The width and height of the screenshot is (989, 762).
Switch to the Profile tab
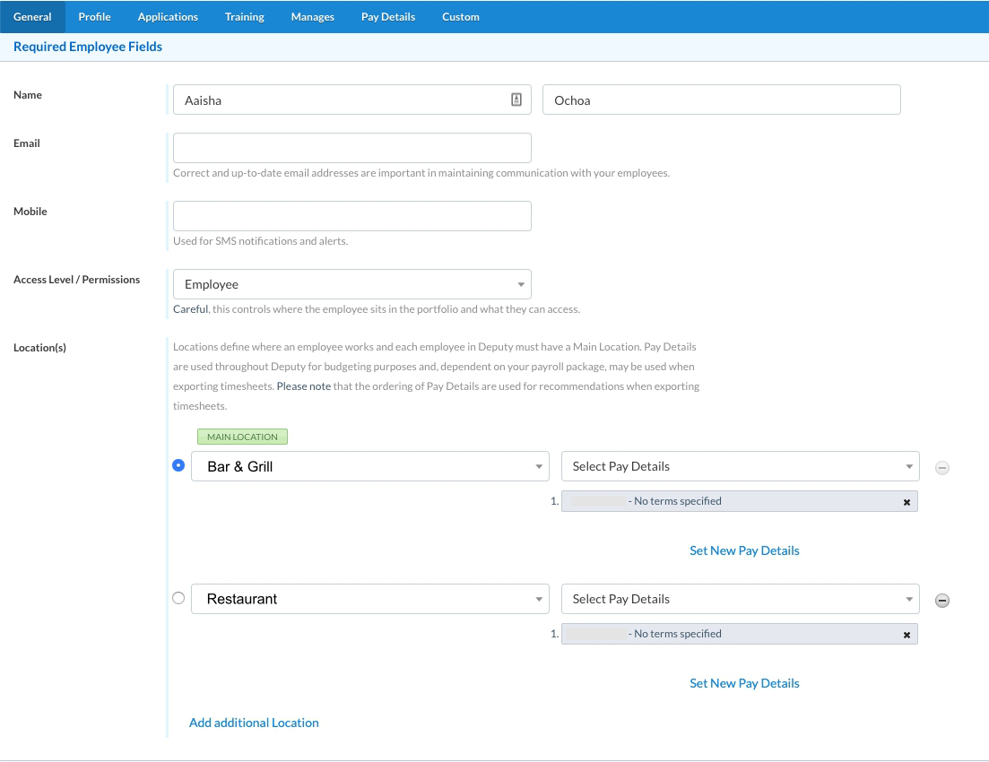[x=94, y=17]
